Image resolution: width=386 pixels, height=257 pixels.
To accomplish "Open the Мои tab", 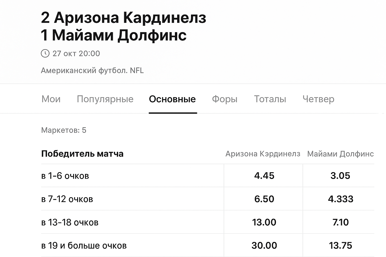I will [x=51, y=99].
